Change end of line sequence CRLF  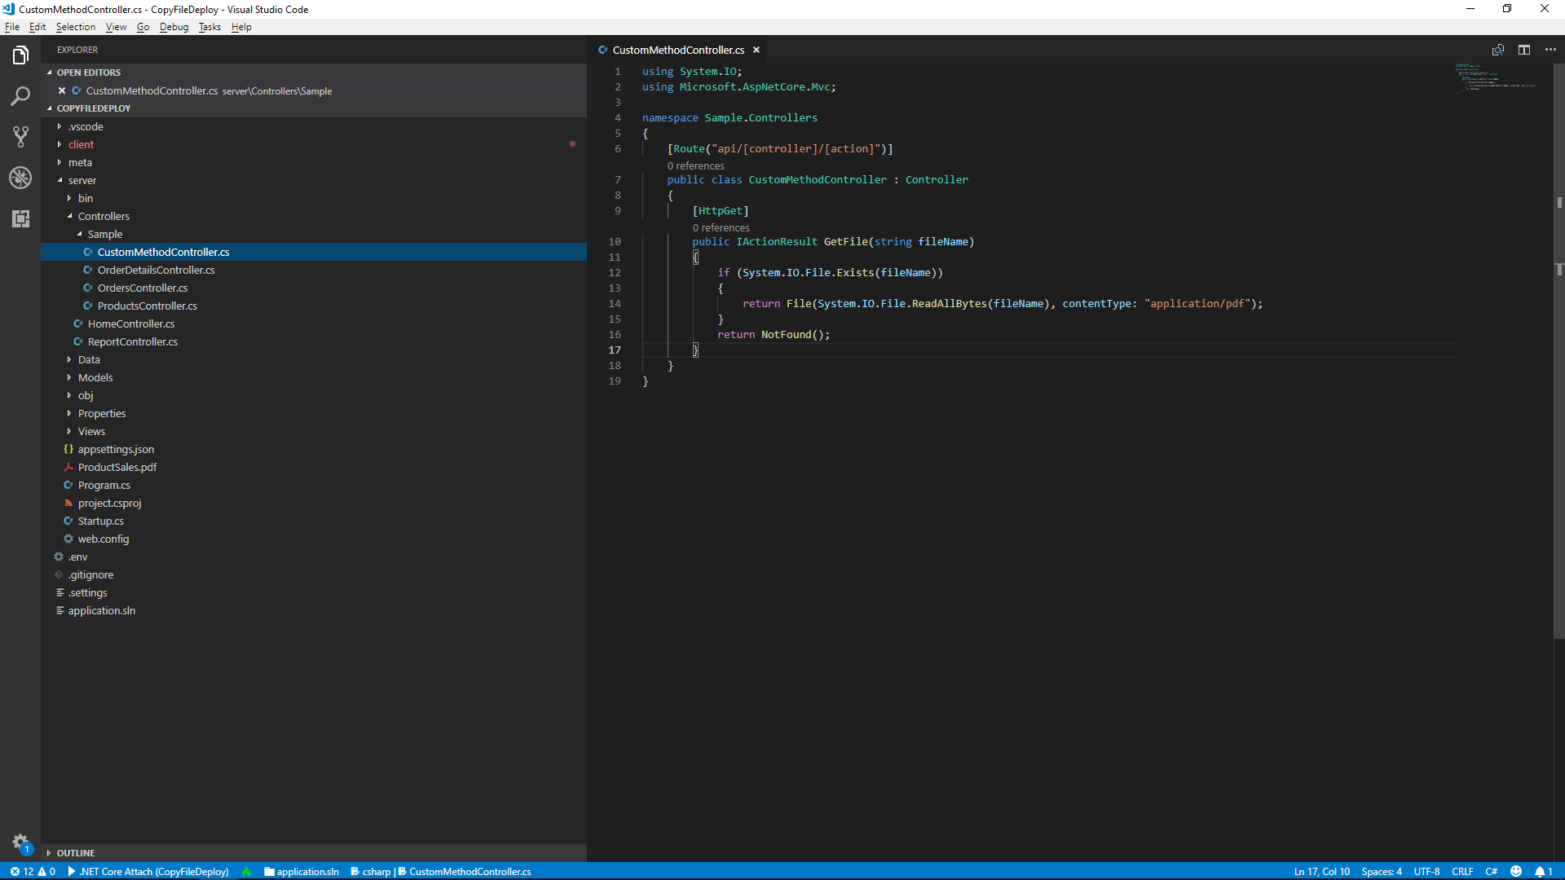pos(1462,871)
